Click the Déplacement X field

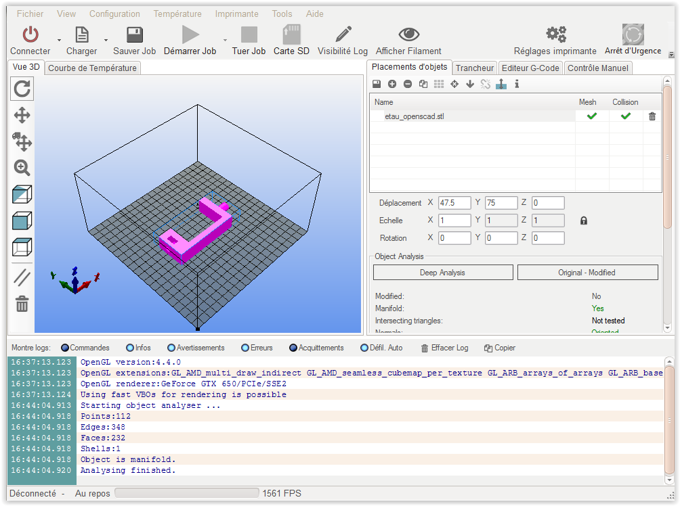[454, 203]
